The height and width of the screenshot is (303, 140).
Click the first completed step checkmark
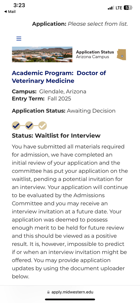16,126
